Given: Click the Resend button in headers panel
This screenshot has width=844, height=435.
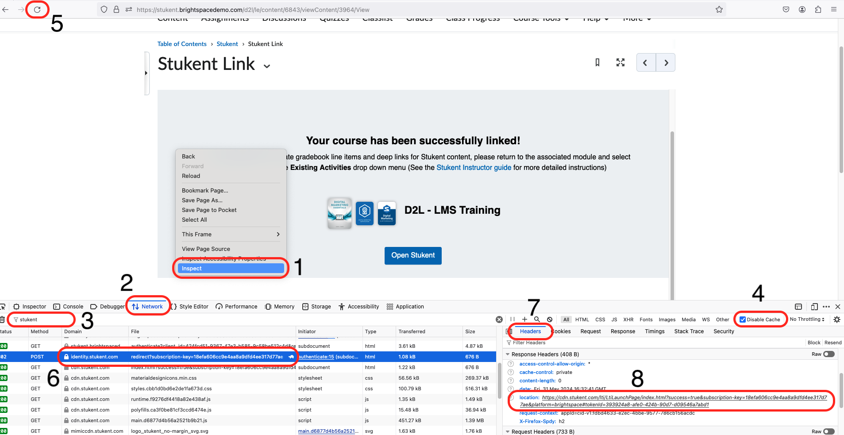Looking at the screenshot, I should tap(833, 343).
